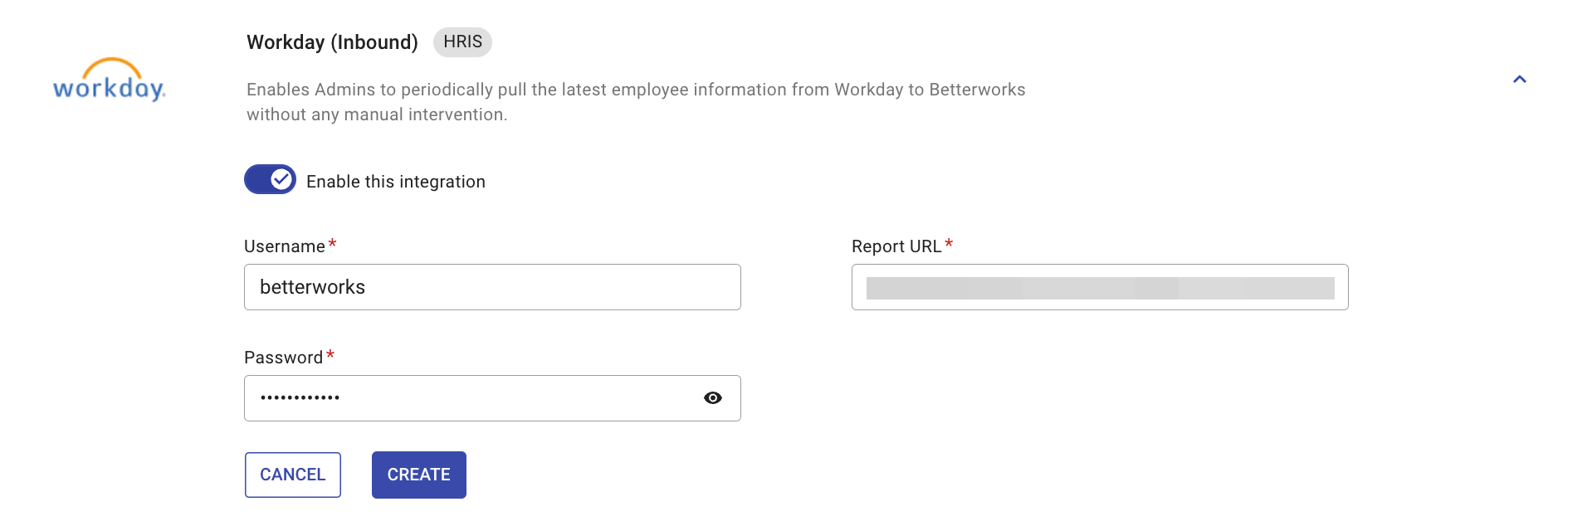Disable the Enable this integration switch
Screen dimensions: 1592x526
pyautogui.click(x=270, y=179)
